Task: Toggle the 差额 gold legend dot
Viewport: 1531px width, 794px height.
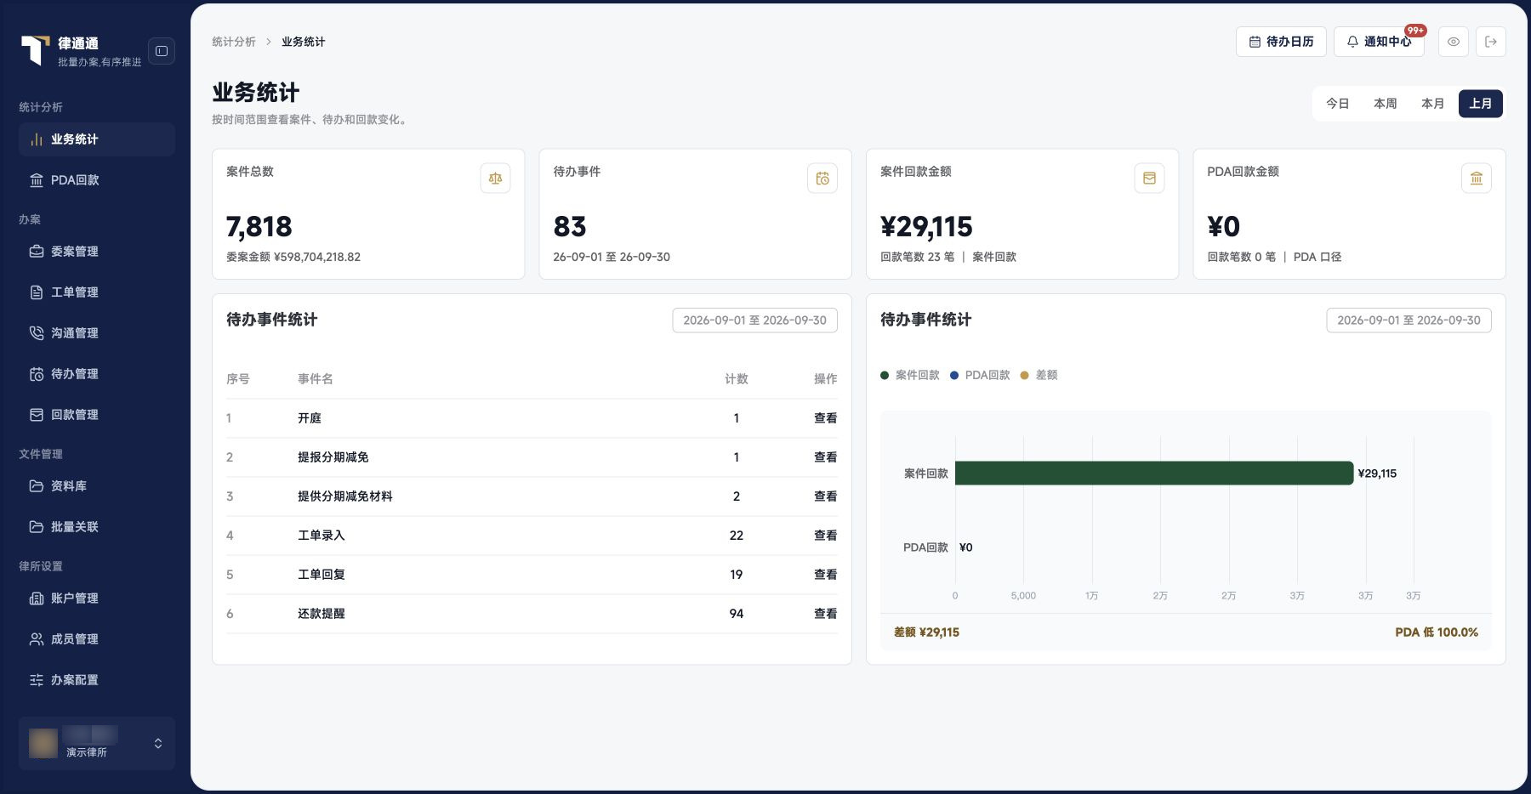Action: [1024, 375]
